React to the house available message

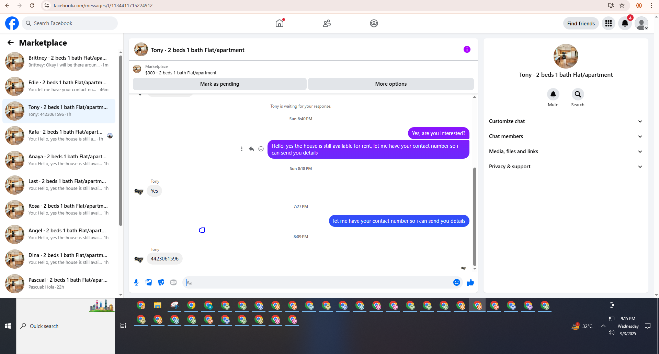261,149
